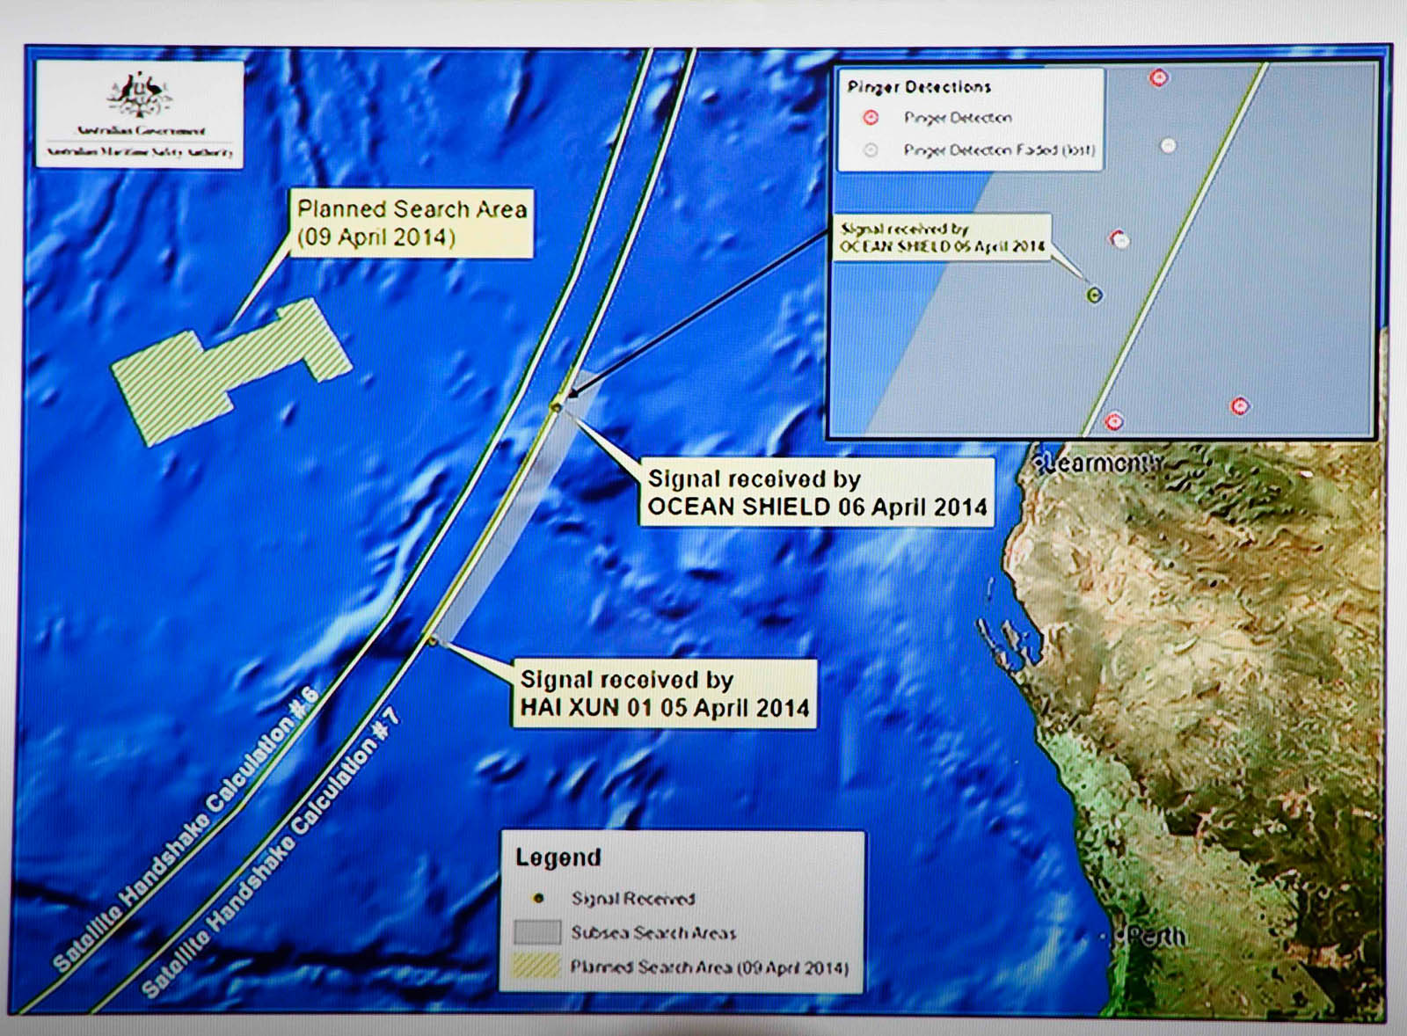Open the large OCEAN SHIELD 06 April 2014 callout
1407x1036 pixels.
[x=817, y=492]
